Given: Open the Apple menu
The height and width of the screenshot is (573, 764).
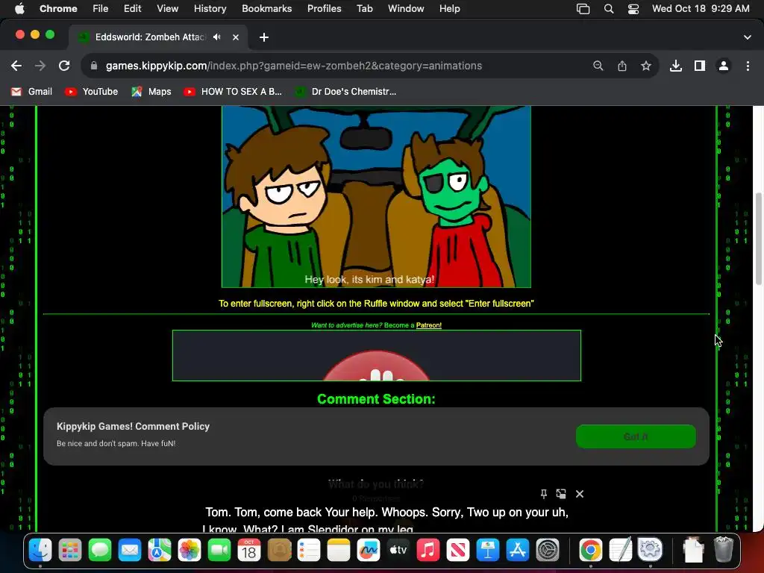Looking at the screenshot, I should coord(19,8).
